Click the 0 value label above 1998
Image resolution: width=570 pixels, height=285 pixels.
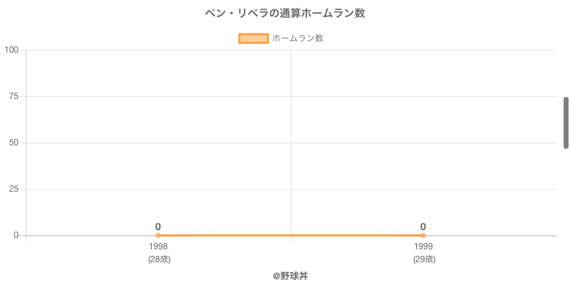click(x=158, y=227)
